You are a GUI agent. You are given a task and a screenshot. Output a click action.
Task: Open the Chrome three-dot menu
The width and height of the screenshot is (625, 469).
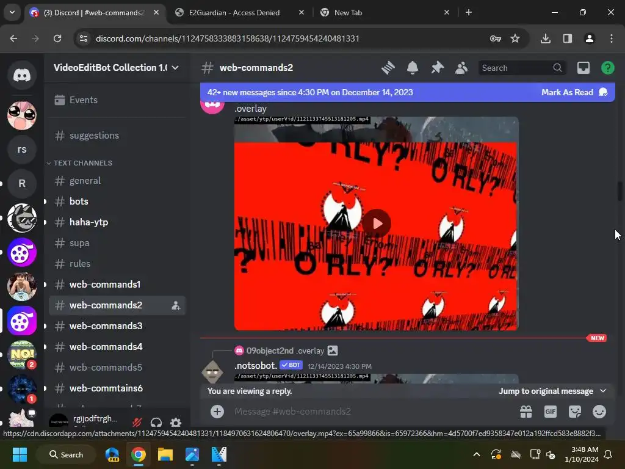pos(612,38)
